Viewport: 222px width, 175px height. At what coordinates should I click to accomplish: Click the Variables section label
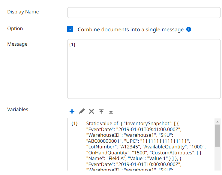[x=17, y=110]
